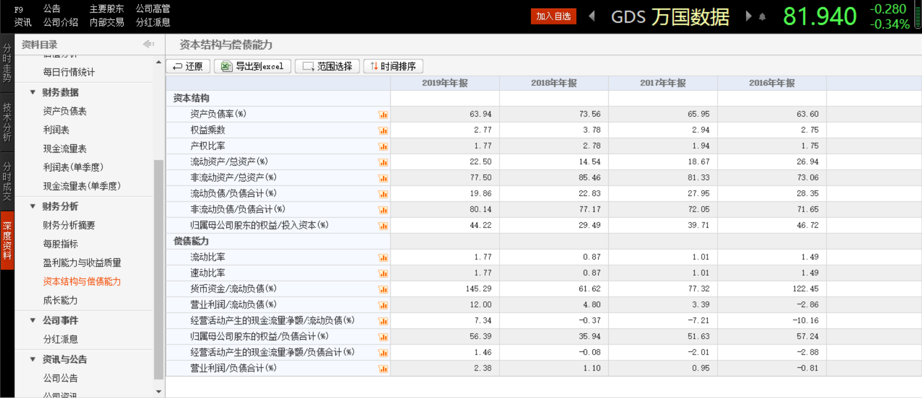Collapse sidebar with arrow beside 资料目录

148,44
